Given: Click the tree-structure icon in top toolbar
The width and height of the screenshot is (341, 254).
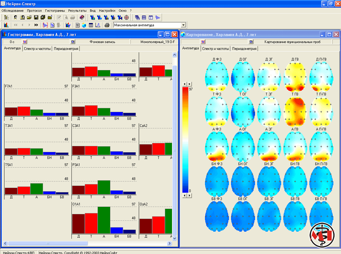Looking at the screenshot, I should click(x=7, y=17).
